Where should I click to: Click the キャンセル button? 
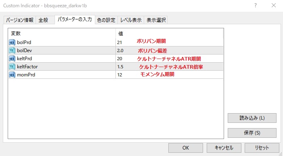(224, 148)
